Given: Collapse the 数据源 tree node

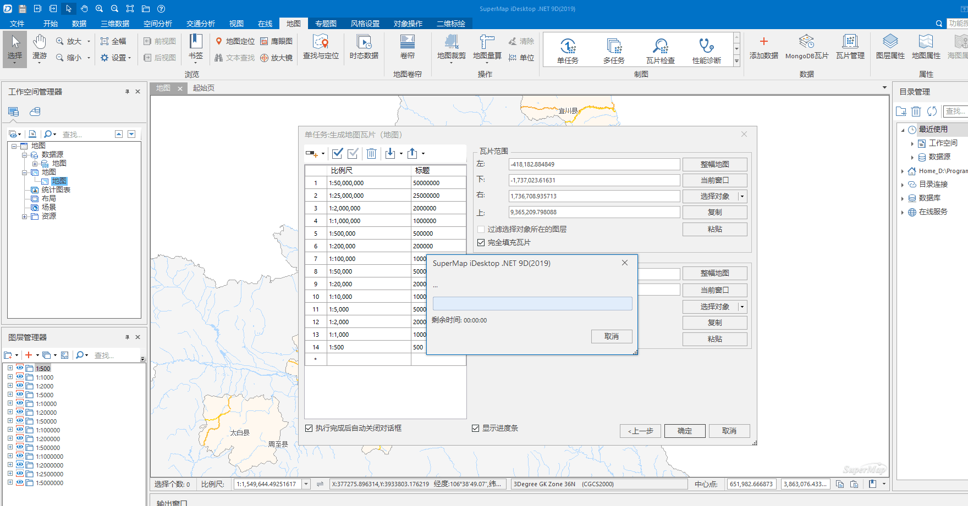Looking at the screenshot, I should point(24,155).
